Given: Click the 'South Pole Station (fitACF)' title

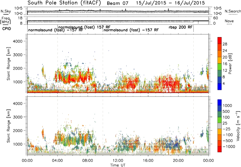Looking at the screenshot, I should 64,3.
